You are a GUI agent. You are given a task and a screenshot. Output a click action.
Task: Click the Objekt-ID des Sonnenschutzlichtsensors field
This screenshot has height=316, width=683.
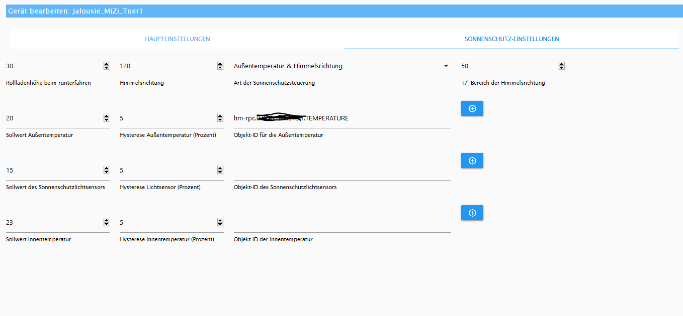(x=342, y=170)
